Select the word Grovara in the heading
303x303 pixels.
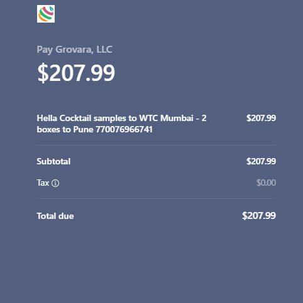click(74, 50)
